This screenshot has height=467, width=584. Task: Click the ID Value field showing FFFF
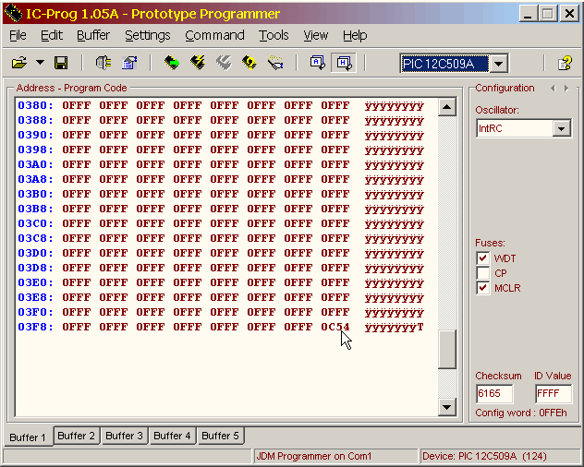[x=554, y=394]
